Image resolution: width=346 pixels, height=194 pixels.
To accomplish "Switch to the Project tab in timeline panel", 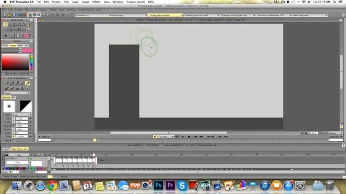I will (6, 149).
